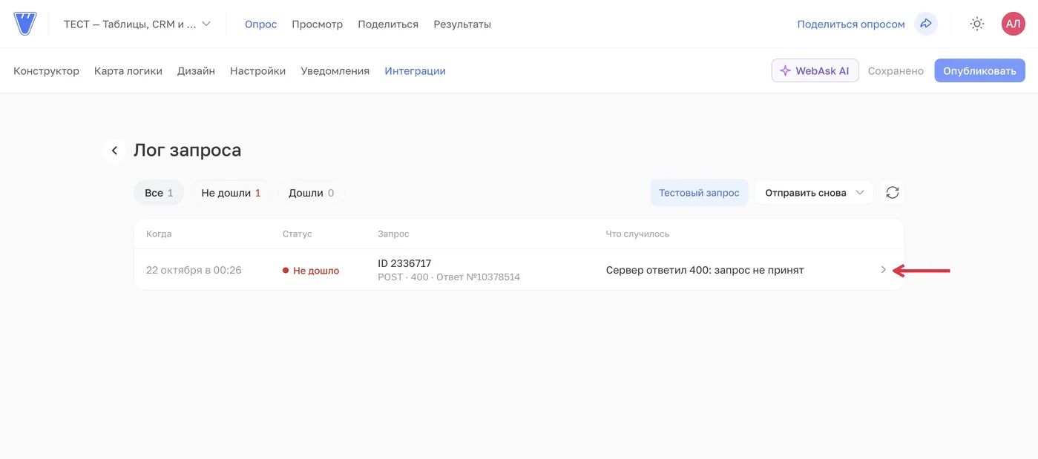
Task: Expand the request row chevron
Action: [x=883, y=270]
